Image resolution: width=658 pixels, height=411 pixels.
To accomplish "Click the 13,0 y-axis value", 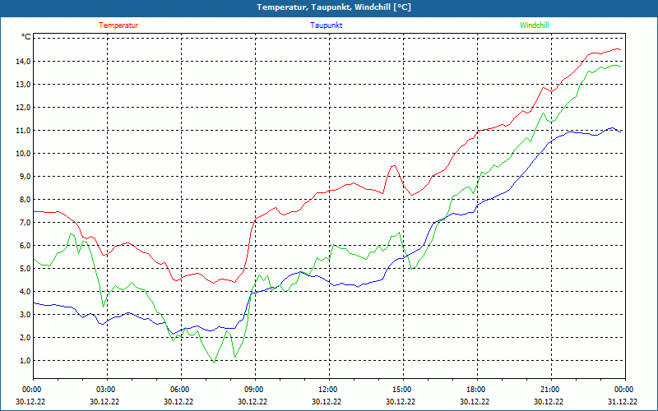I will [24, 85].
